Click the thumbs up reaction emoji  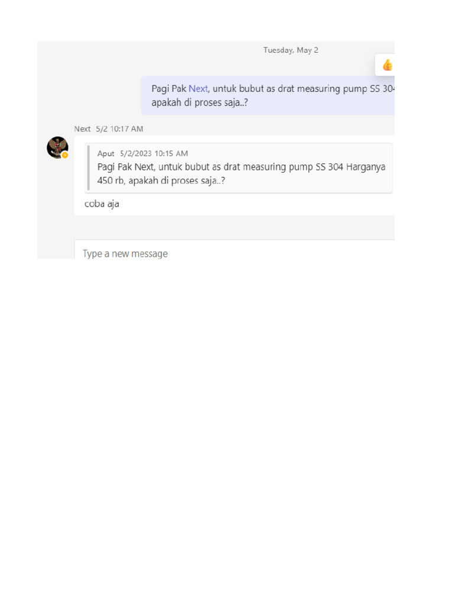pyautogui.click(x=387, y=65)
